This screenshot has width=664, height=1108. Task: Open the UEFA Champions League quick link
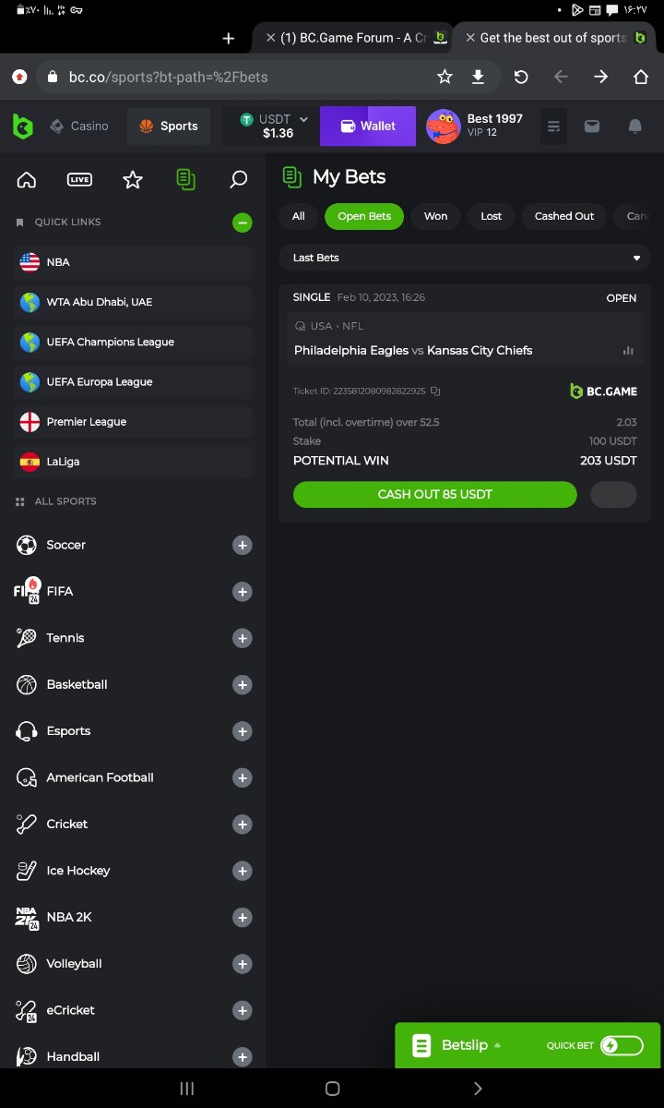(133, 342)
